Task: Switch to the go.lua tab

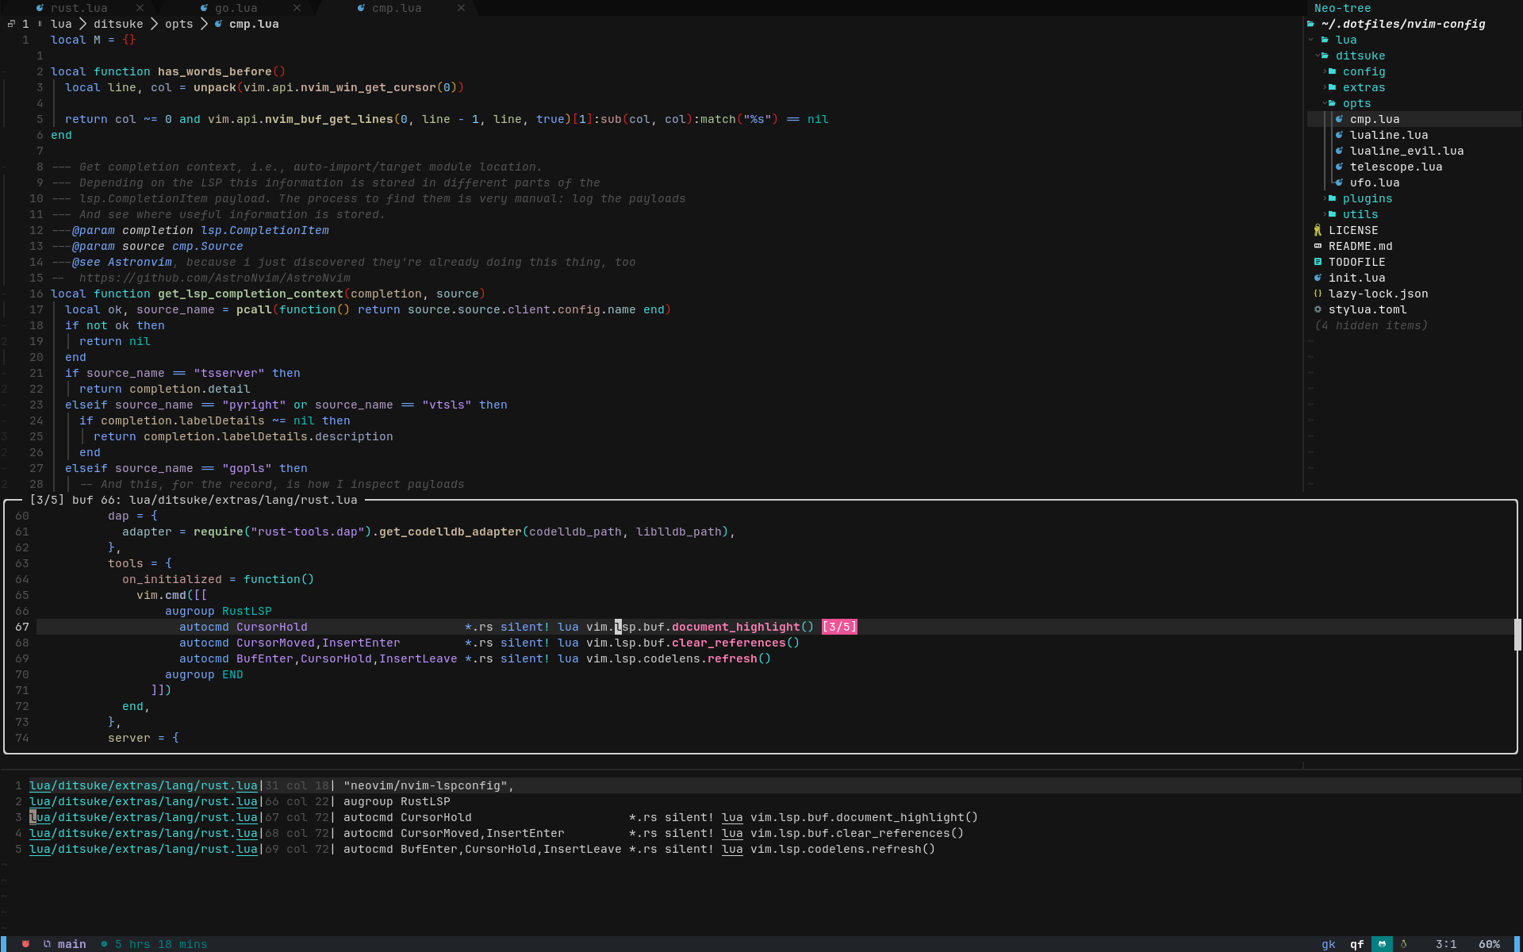Action: point(236,8)
